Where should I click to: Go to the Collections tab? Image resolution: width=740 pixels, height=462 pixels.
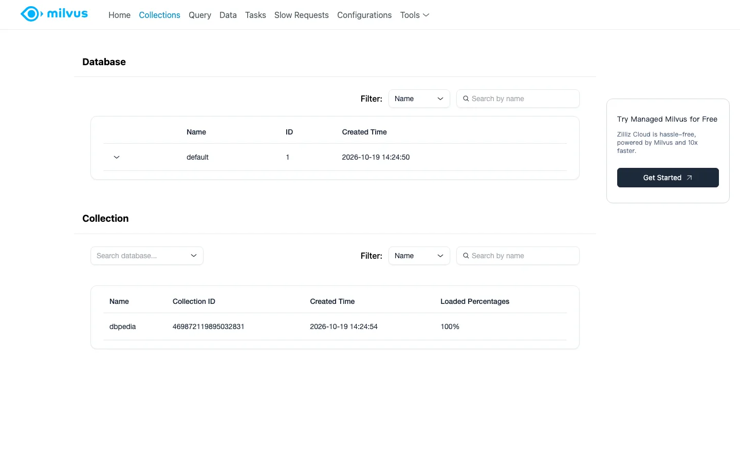point(159,15)
